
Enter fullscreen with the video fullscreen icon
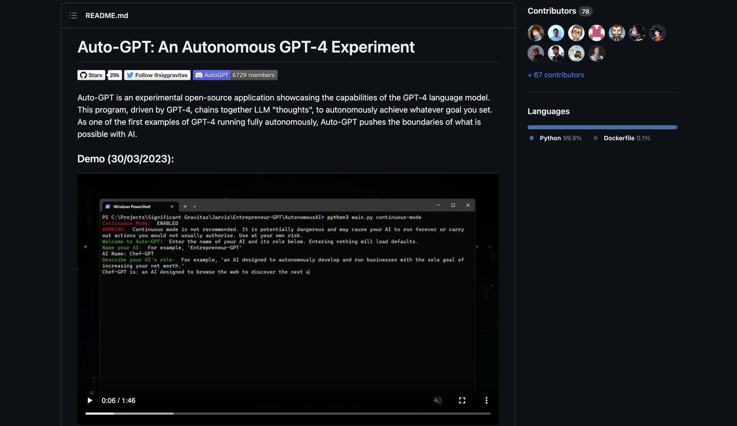tap(462, 400)
